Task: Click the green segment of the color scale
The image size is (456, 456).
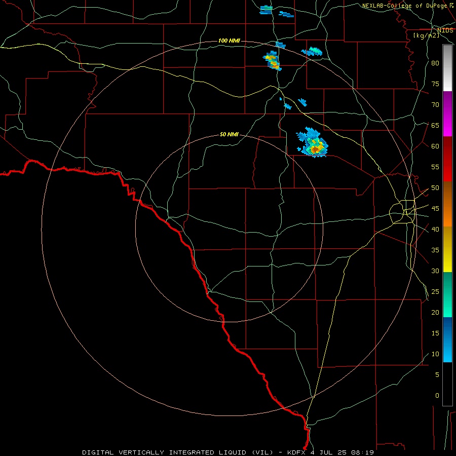Action: (x=447, y=294)
